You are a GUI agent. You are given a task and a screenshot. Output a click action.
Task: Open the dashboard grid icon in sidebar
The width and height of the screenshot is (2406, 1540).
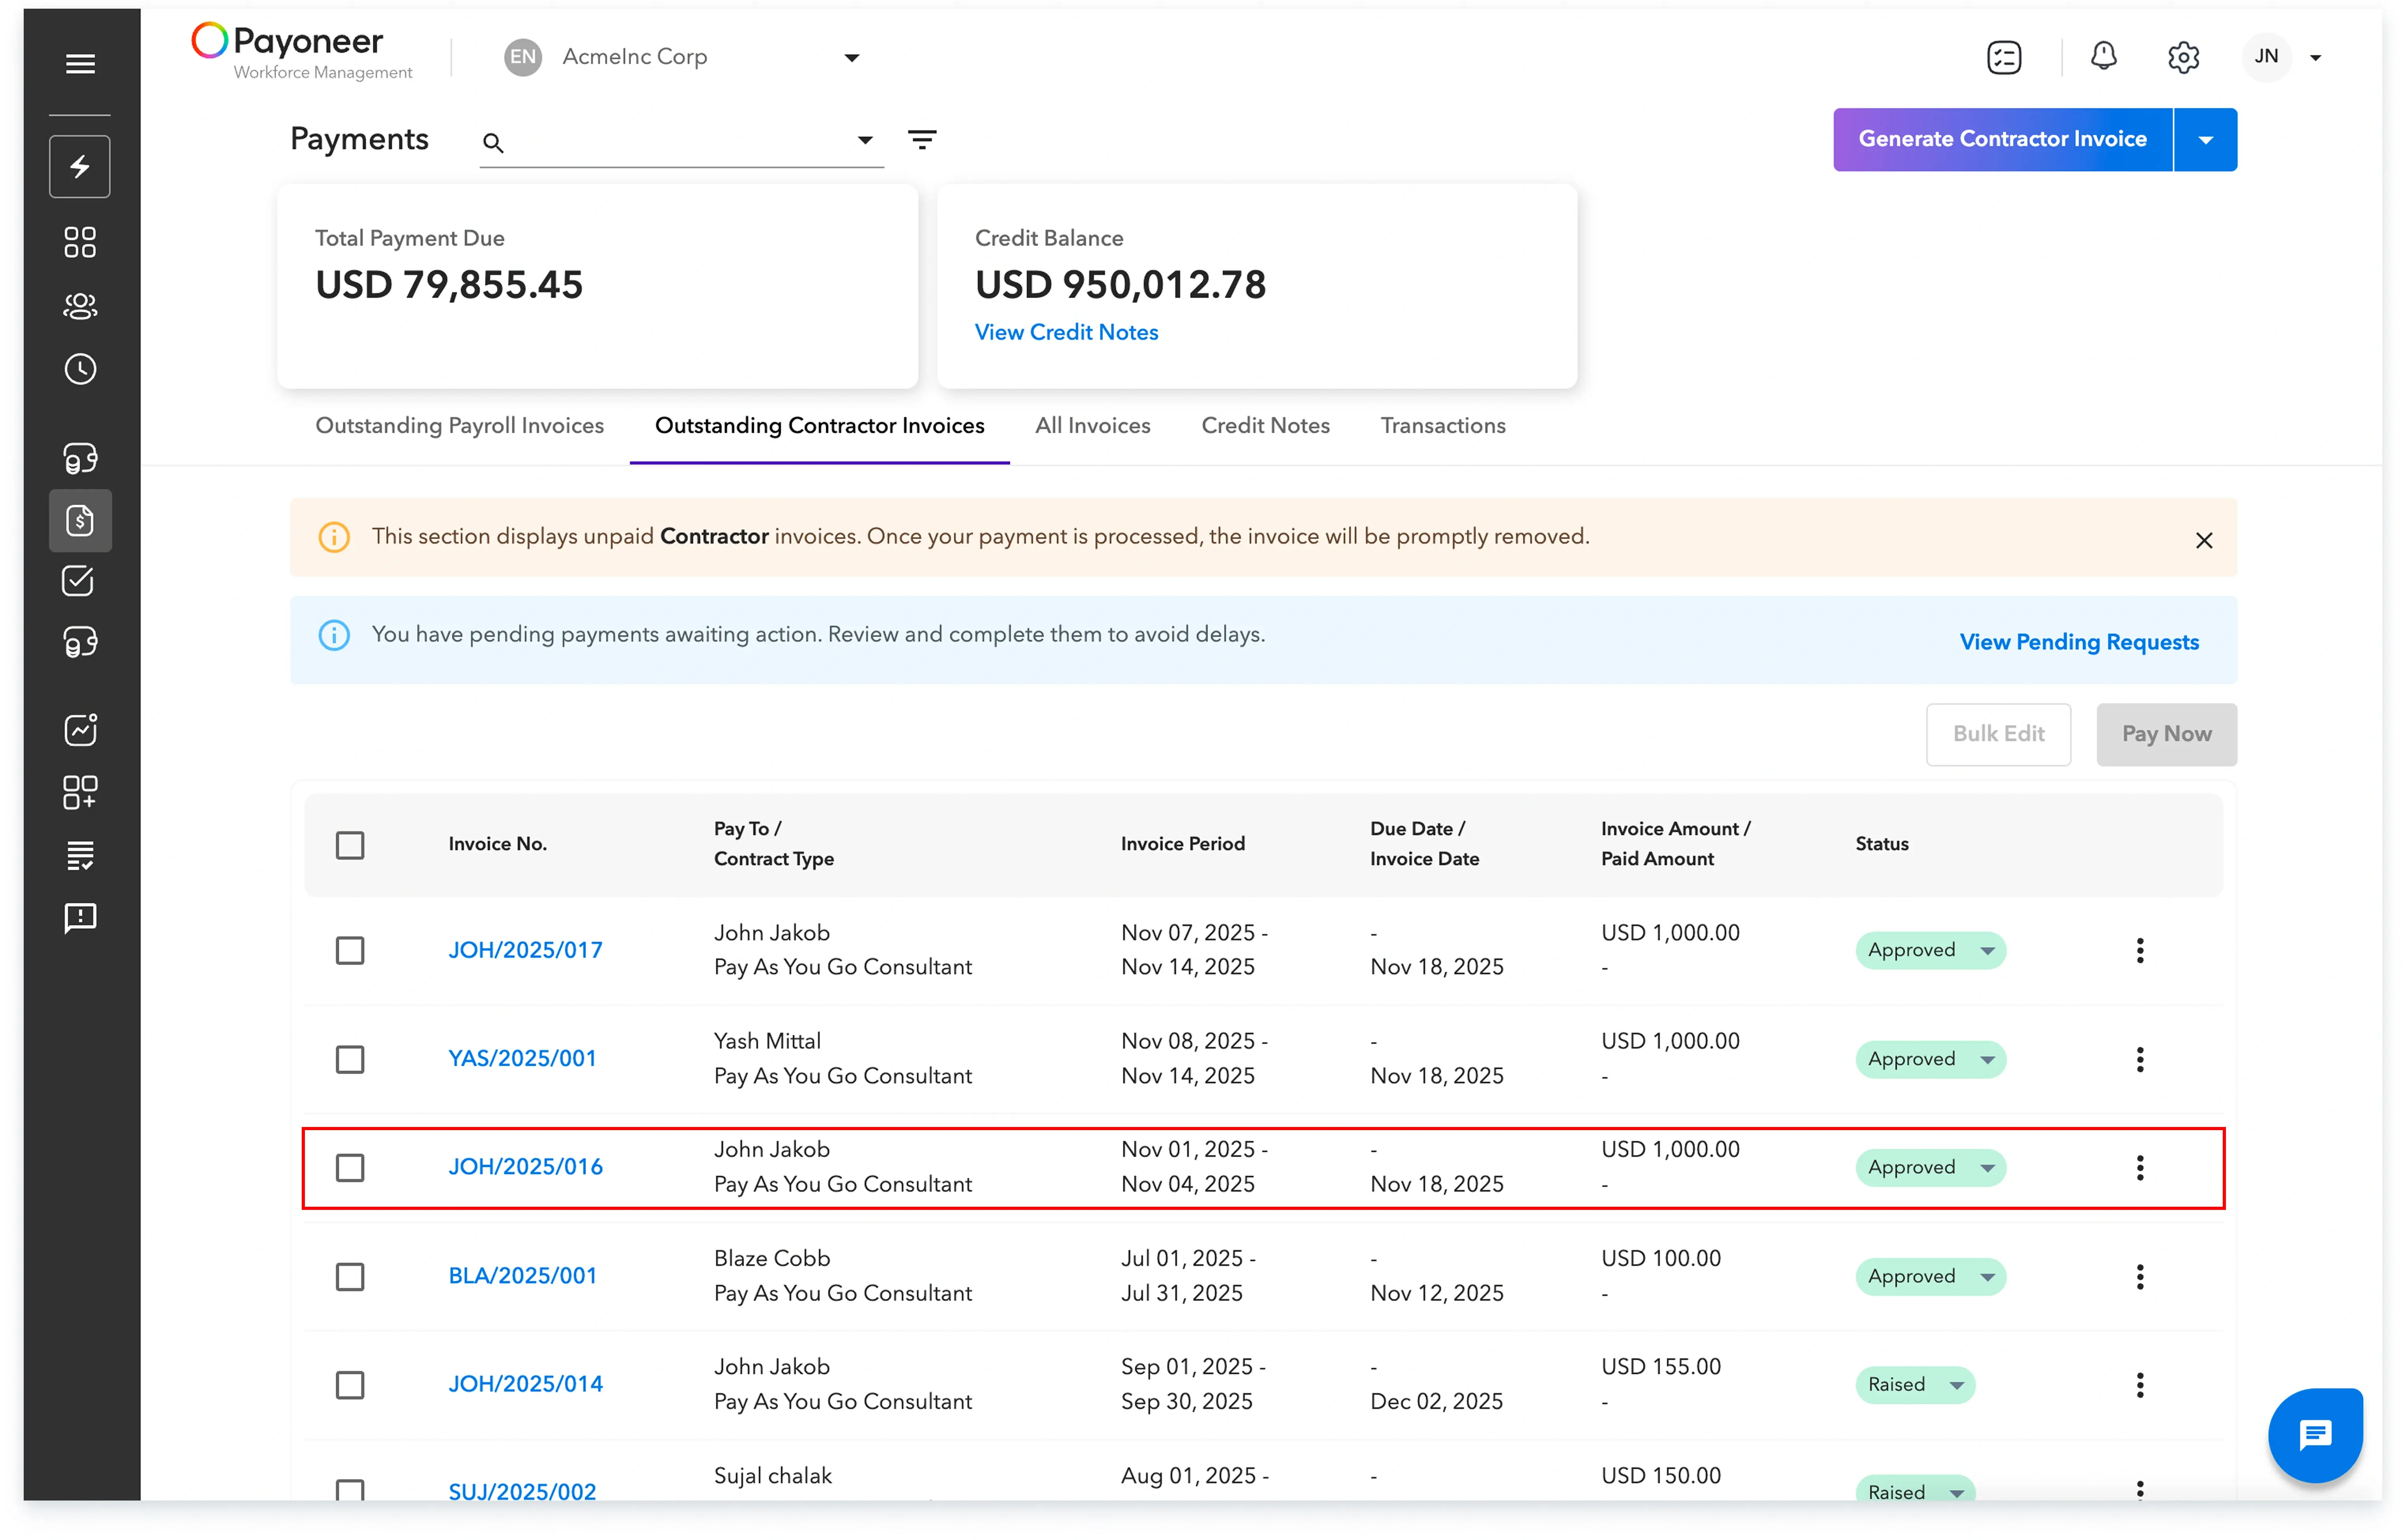(x=80, y=242)
